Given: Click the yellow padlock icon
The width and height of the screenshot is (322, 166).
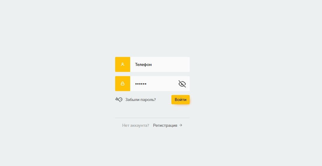Looking at the screenshot, I should tap(123, 84).
